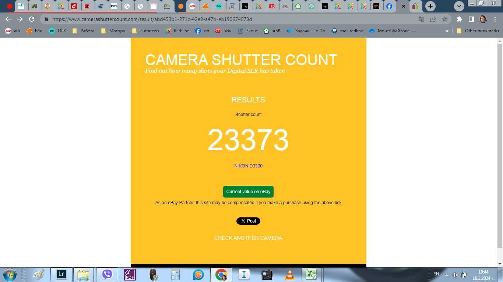
Task: Click the NIKON D3300 model link
Action: coord(248,166)
